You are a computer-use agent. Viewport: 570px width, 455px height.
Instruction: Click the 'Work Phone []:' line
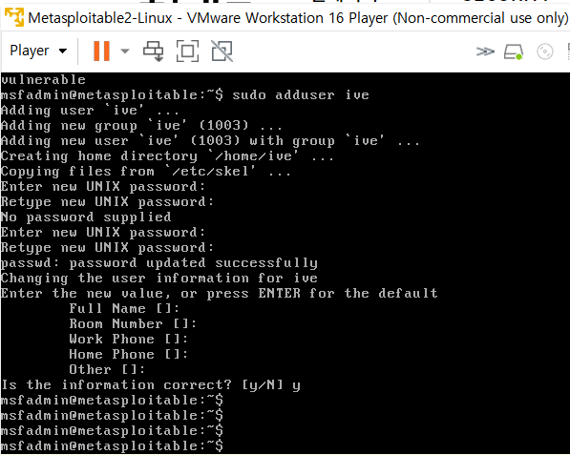click(129, 340)
